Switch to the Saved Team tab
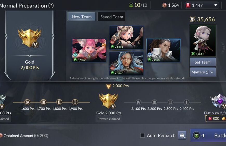Screen dimensions: 226x146 pos(111,17)
